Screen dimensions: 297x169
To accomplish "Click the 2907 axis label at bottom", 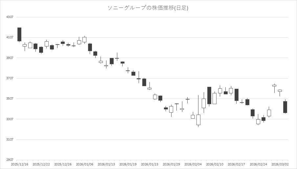I will [x=10, y=160].
